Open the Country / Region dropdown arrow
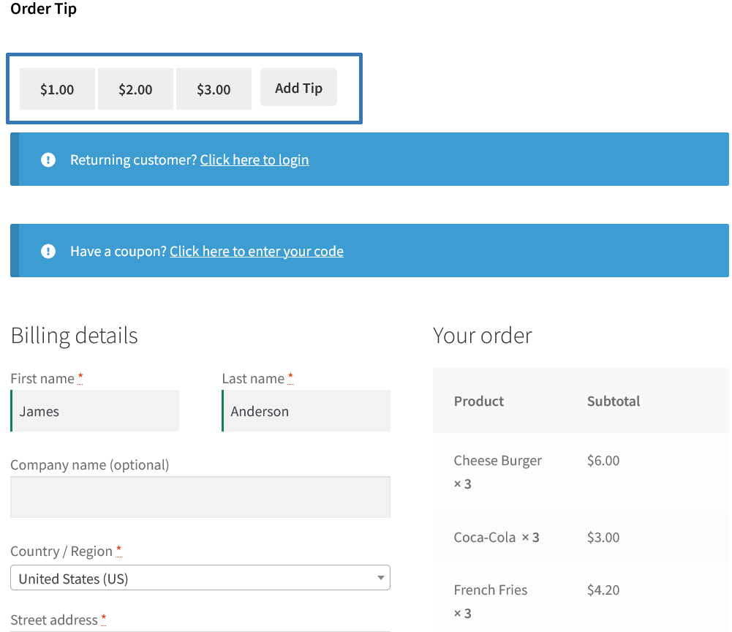The width and height of the screenshot is (732, 632). coord(380,577)
